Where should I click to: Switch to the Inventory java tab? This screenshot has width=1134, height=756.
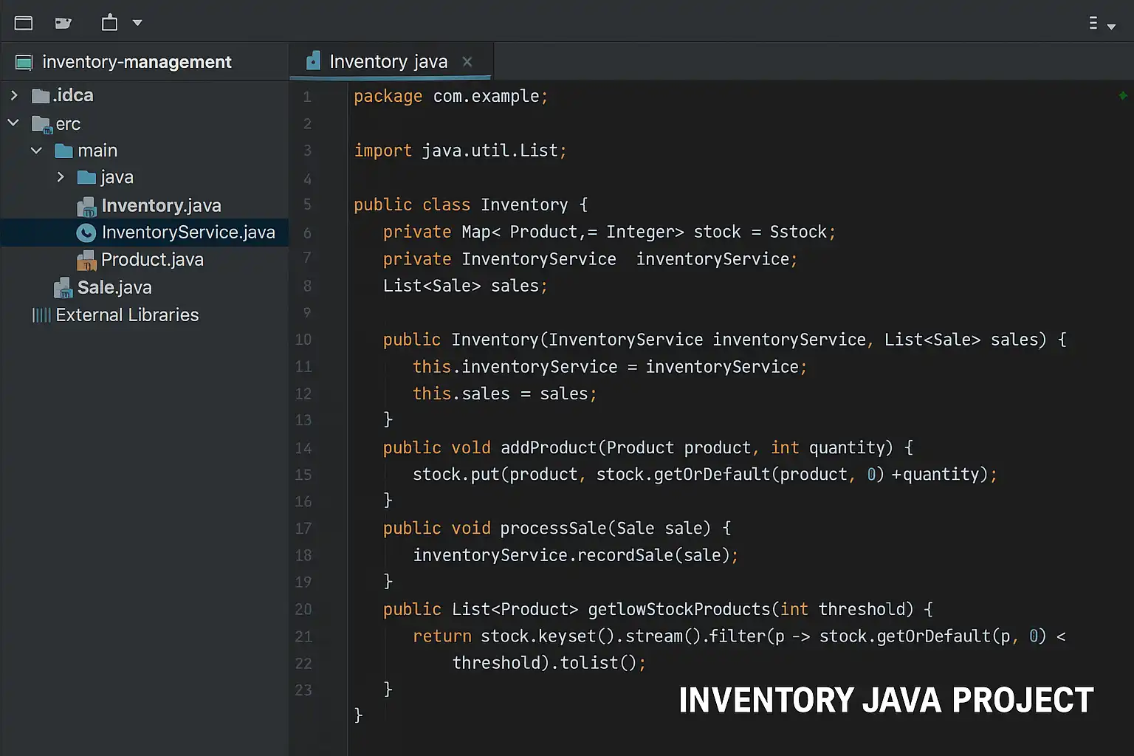point(388,61)
